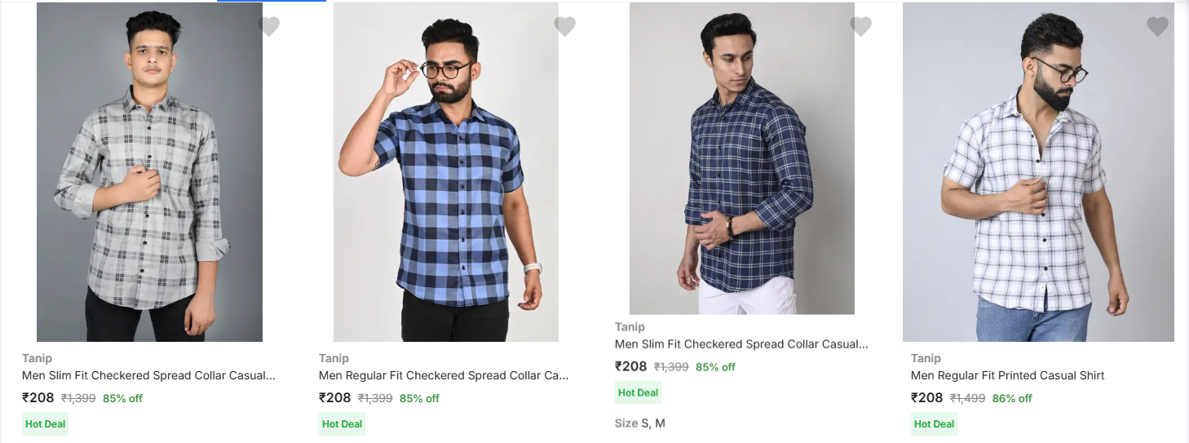Open grey checkered shirt product image
Screen dimensions: 1189x443
pos(149,172)
